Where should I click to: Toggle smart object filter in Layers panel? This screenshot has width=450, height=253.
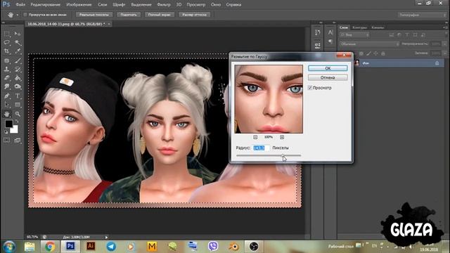[x=423, y=35]
